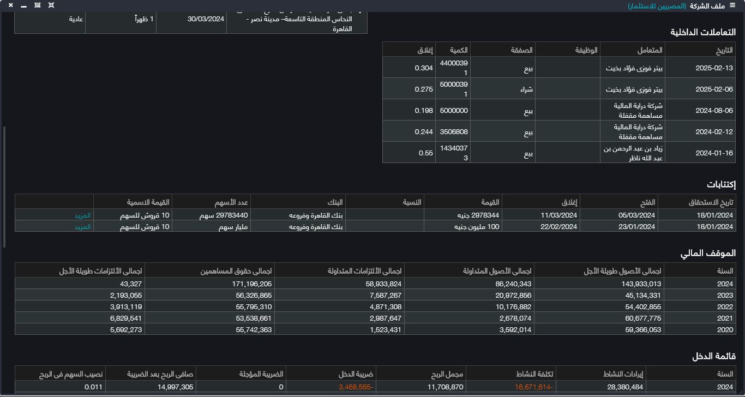Open المزيد link for the 29783440 سهم subscription
This screenshot has height=397, width=745.
click(x=82, y=215)
